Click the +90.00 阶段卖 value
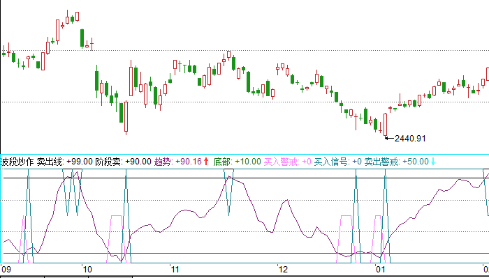Image resolution: width=489 pixels, height=278 pixels. tap(138, 162)
